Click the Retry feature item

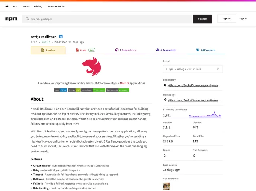(56, 170)
